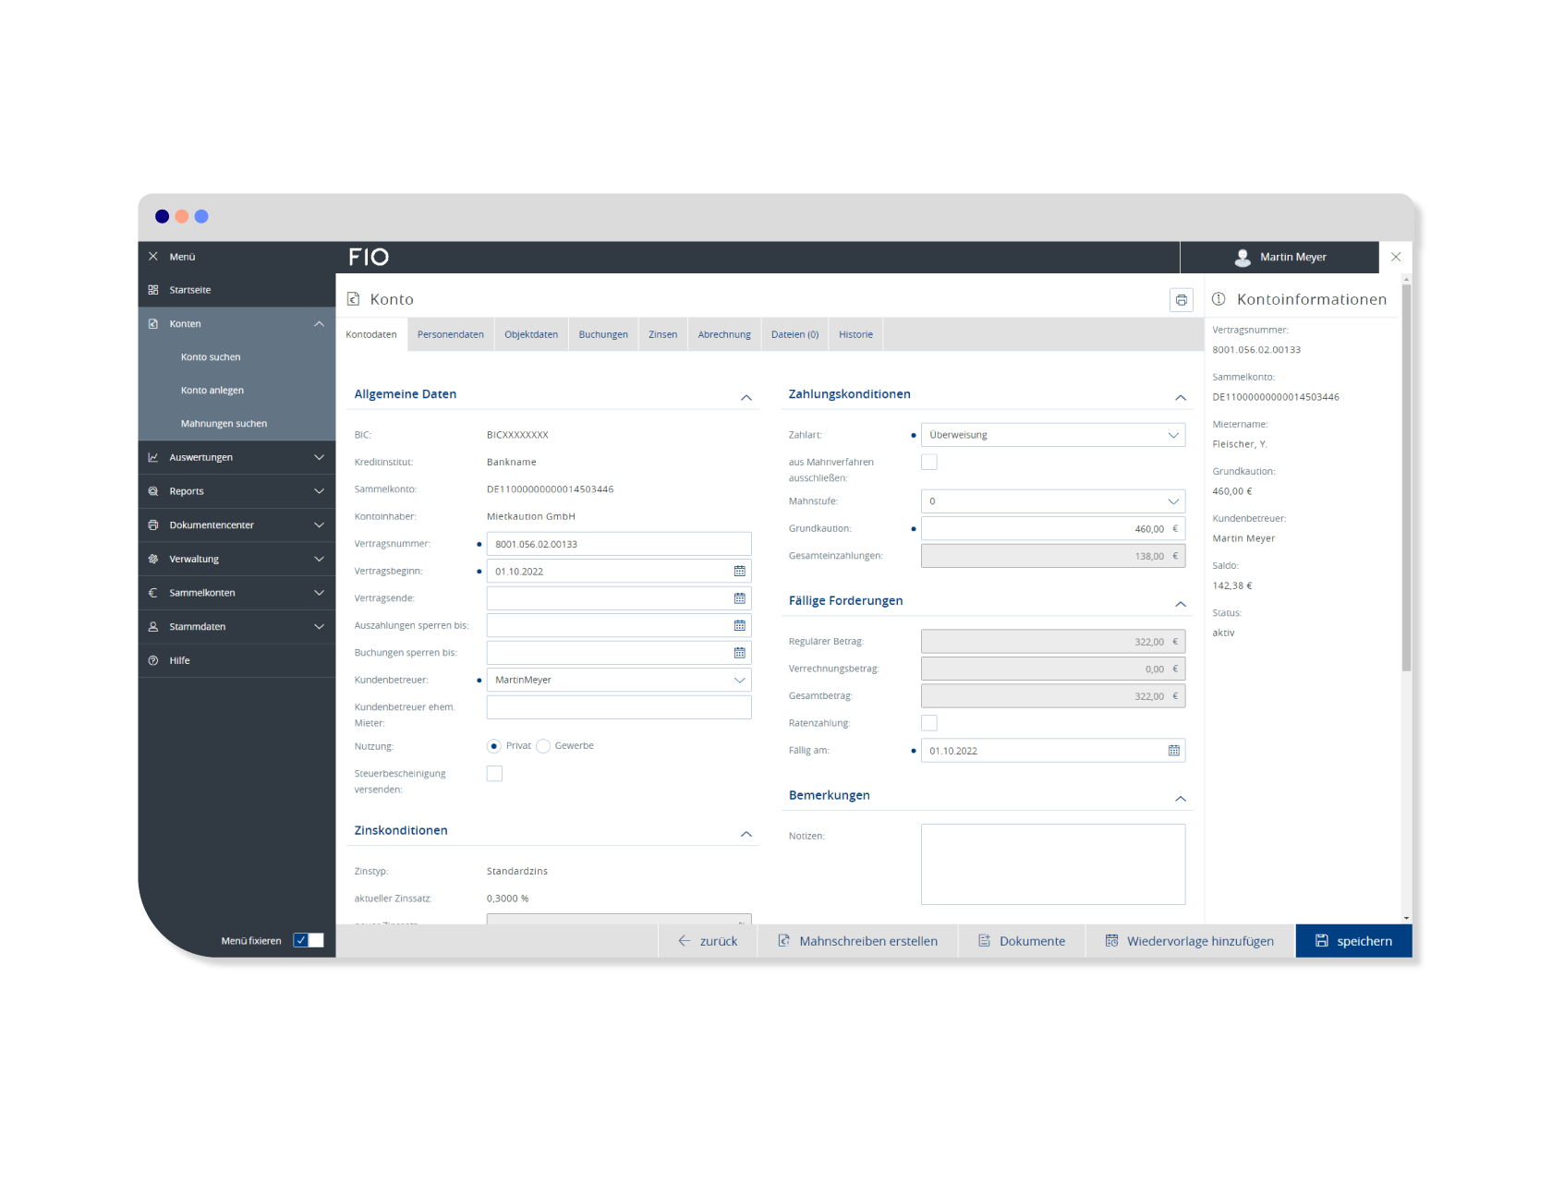
Task: Click the Verwaltung gear icon
Action: click(x=153, y=559)
